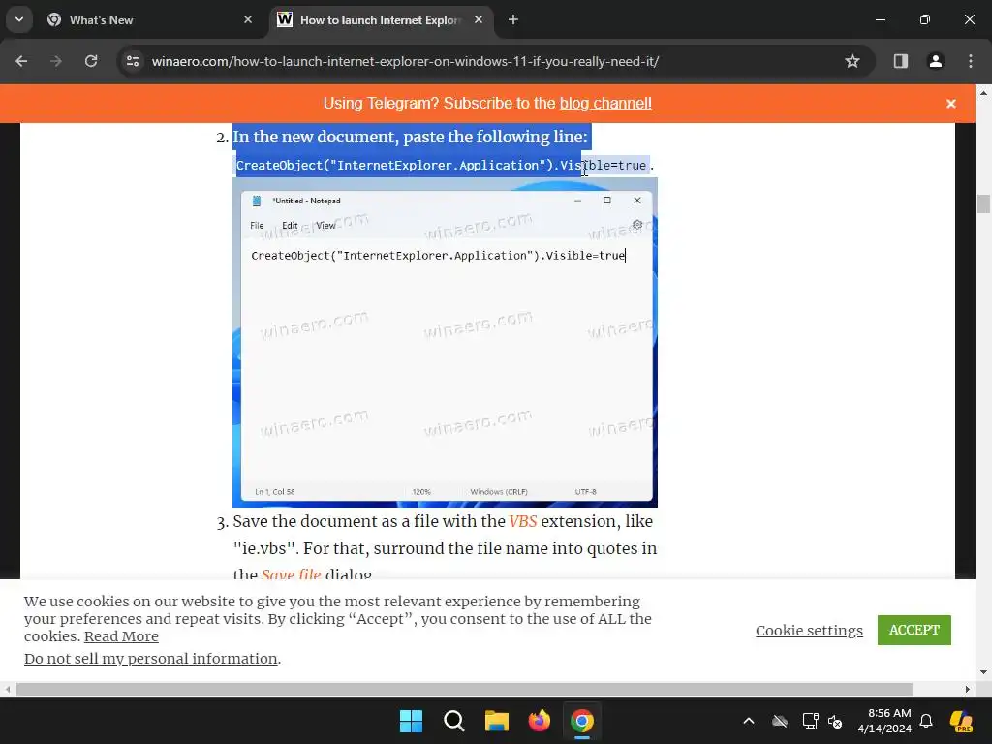Open the VBS link

pos(522,521)
